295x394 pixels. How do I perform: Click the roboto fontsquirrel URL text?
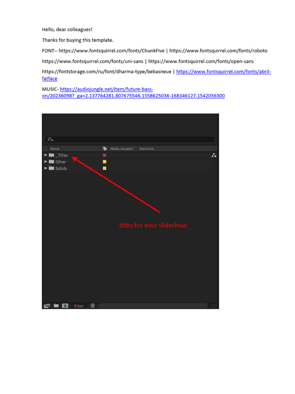click(x=218, y=51)
